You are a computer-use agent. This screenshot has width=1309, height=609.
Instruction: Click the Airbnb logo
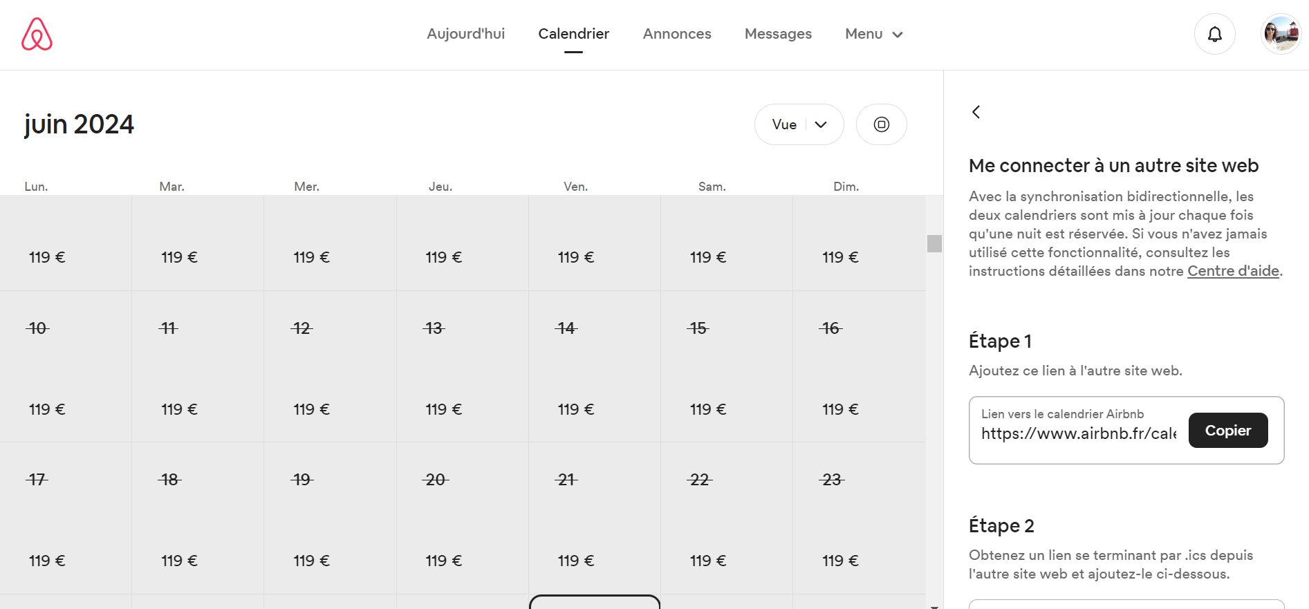tap(37, 34)
